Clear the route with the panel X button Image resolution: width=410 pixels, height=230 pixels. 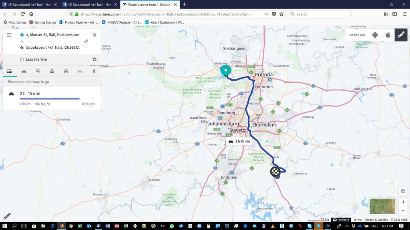[x=94, y=35]
